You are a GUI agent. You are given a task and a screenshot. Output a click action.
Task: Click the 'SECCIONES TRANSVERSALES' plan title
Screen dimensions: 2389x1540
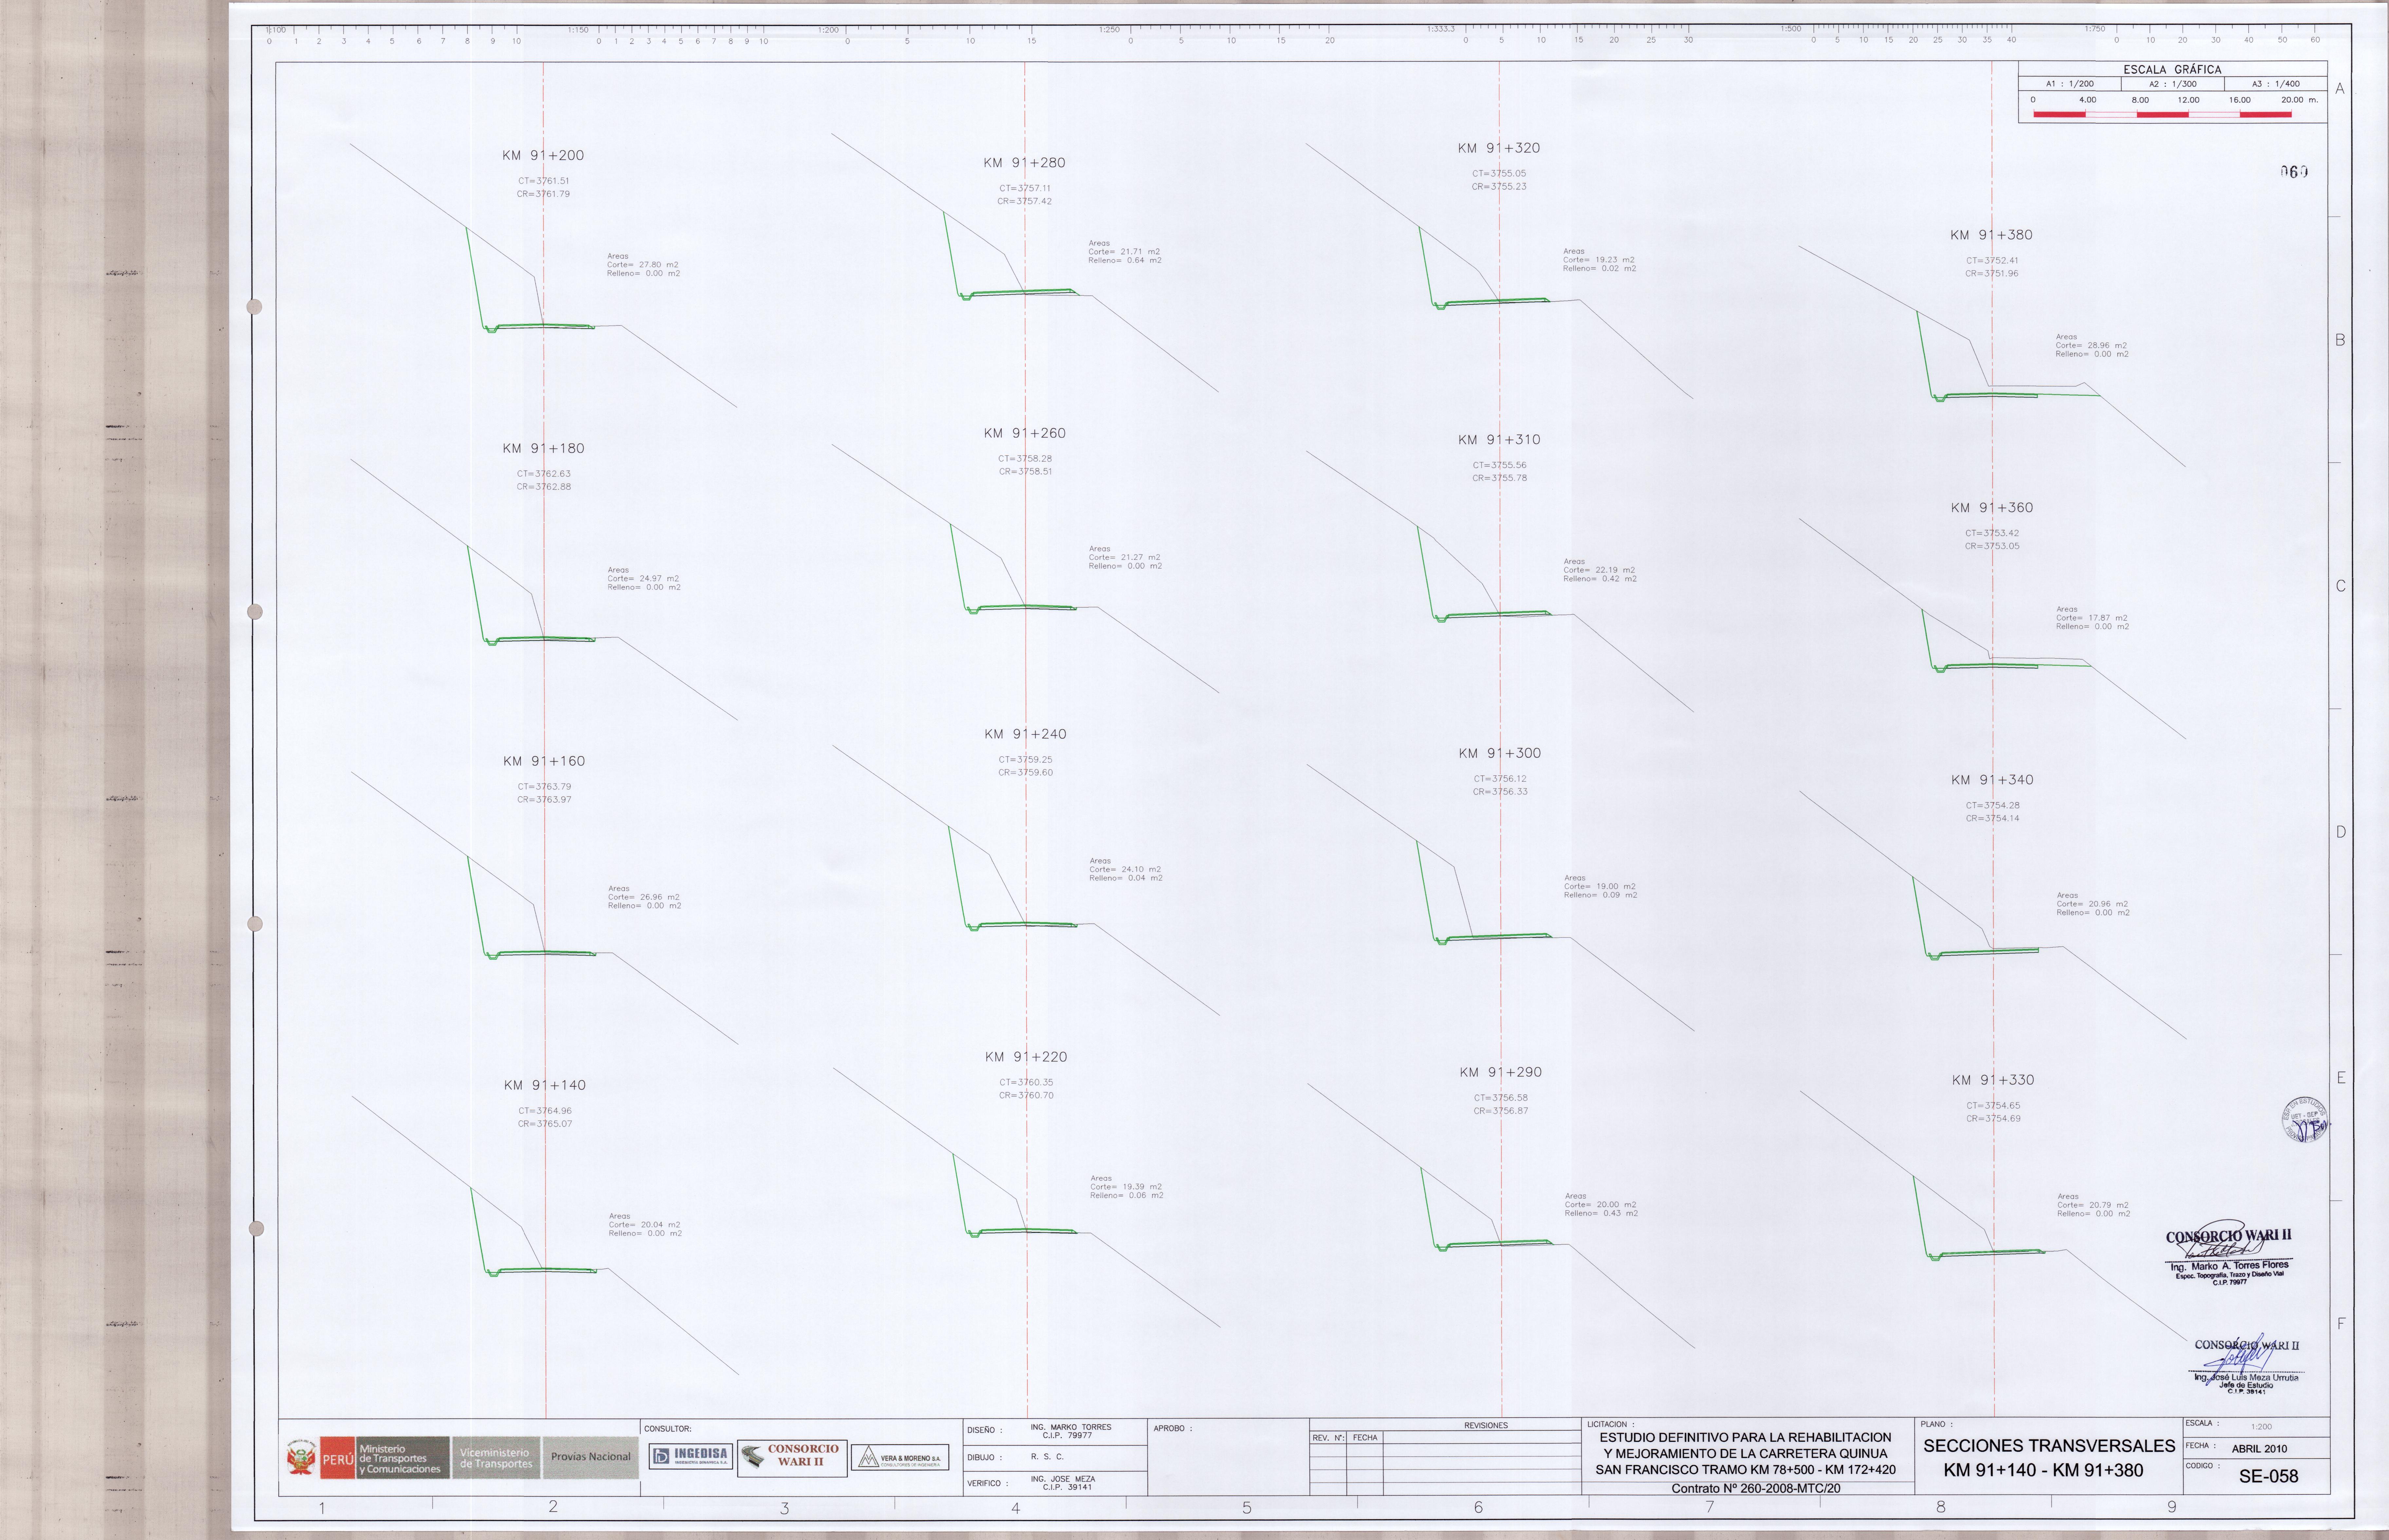point(2049,1446)
